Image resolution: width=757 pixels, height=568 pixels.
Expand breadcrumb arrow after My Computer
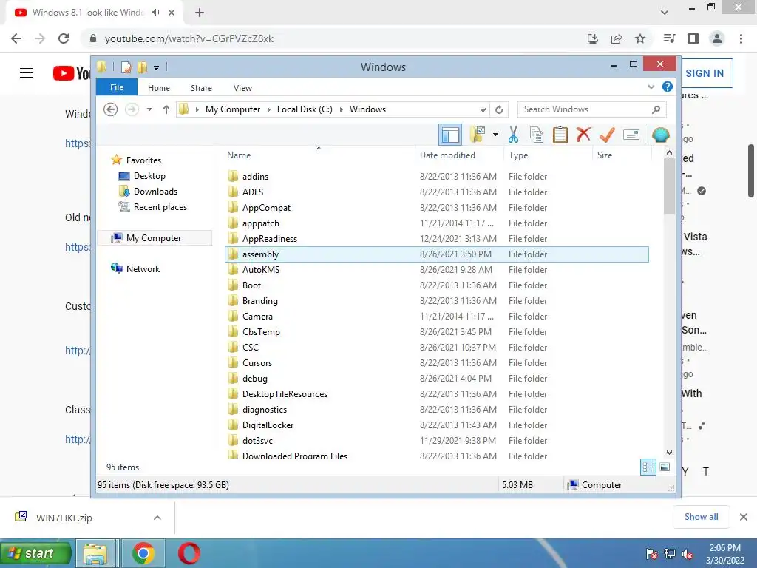click(269, 109)
